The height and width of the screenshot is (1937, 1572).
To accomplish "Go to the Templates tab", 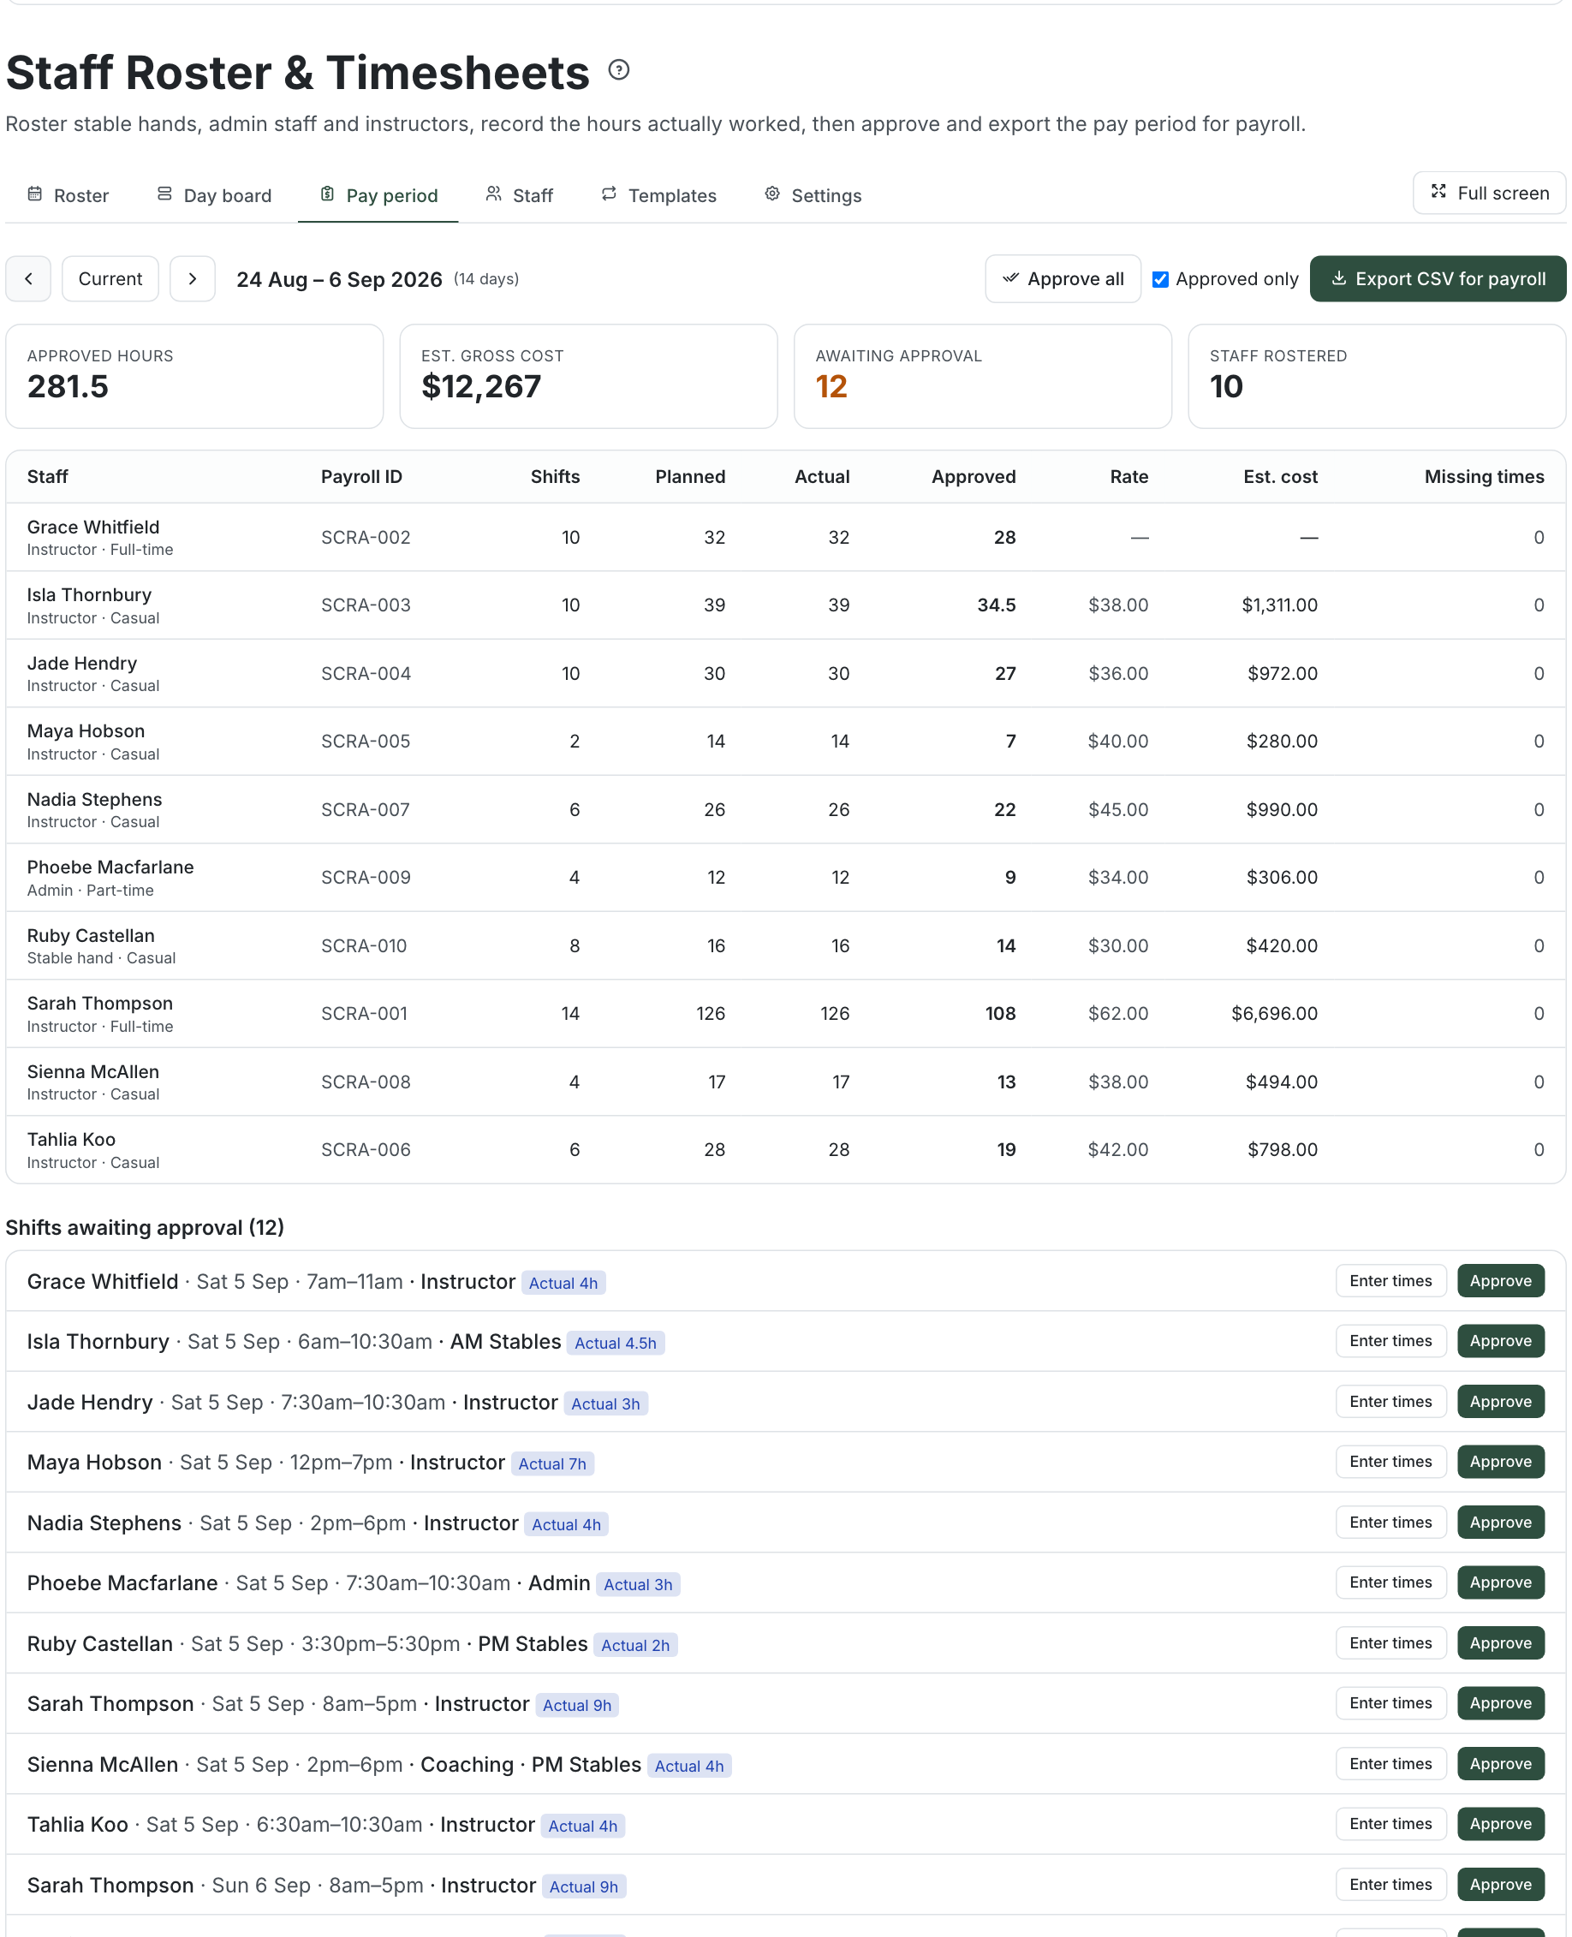I will pyautogui.click(x=659, y=195).
